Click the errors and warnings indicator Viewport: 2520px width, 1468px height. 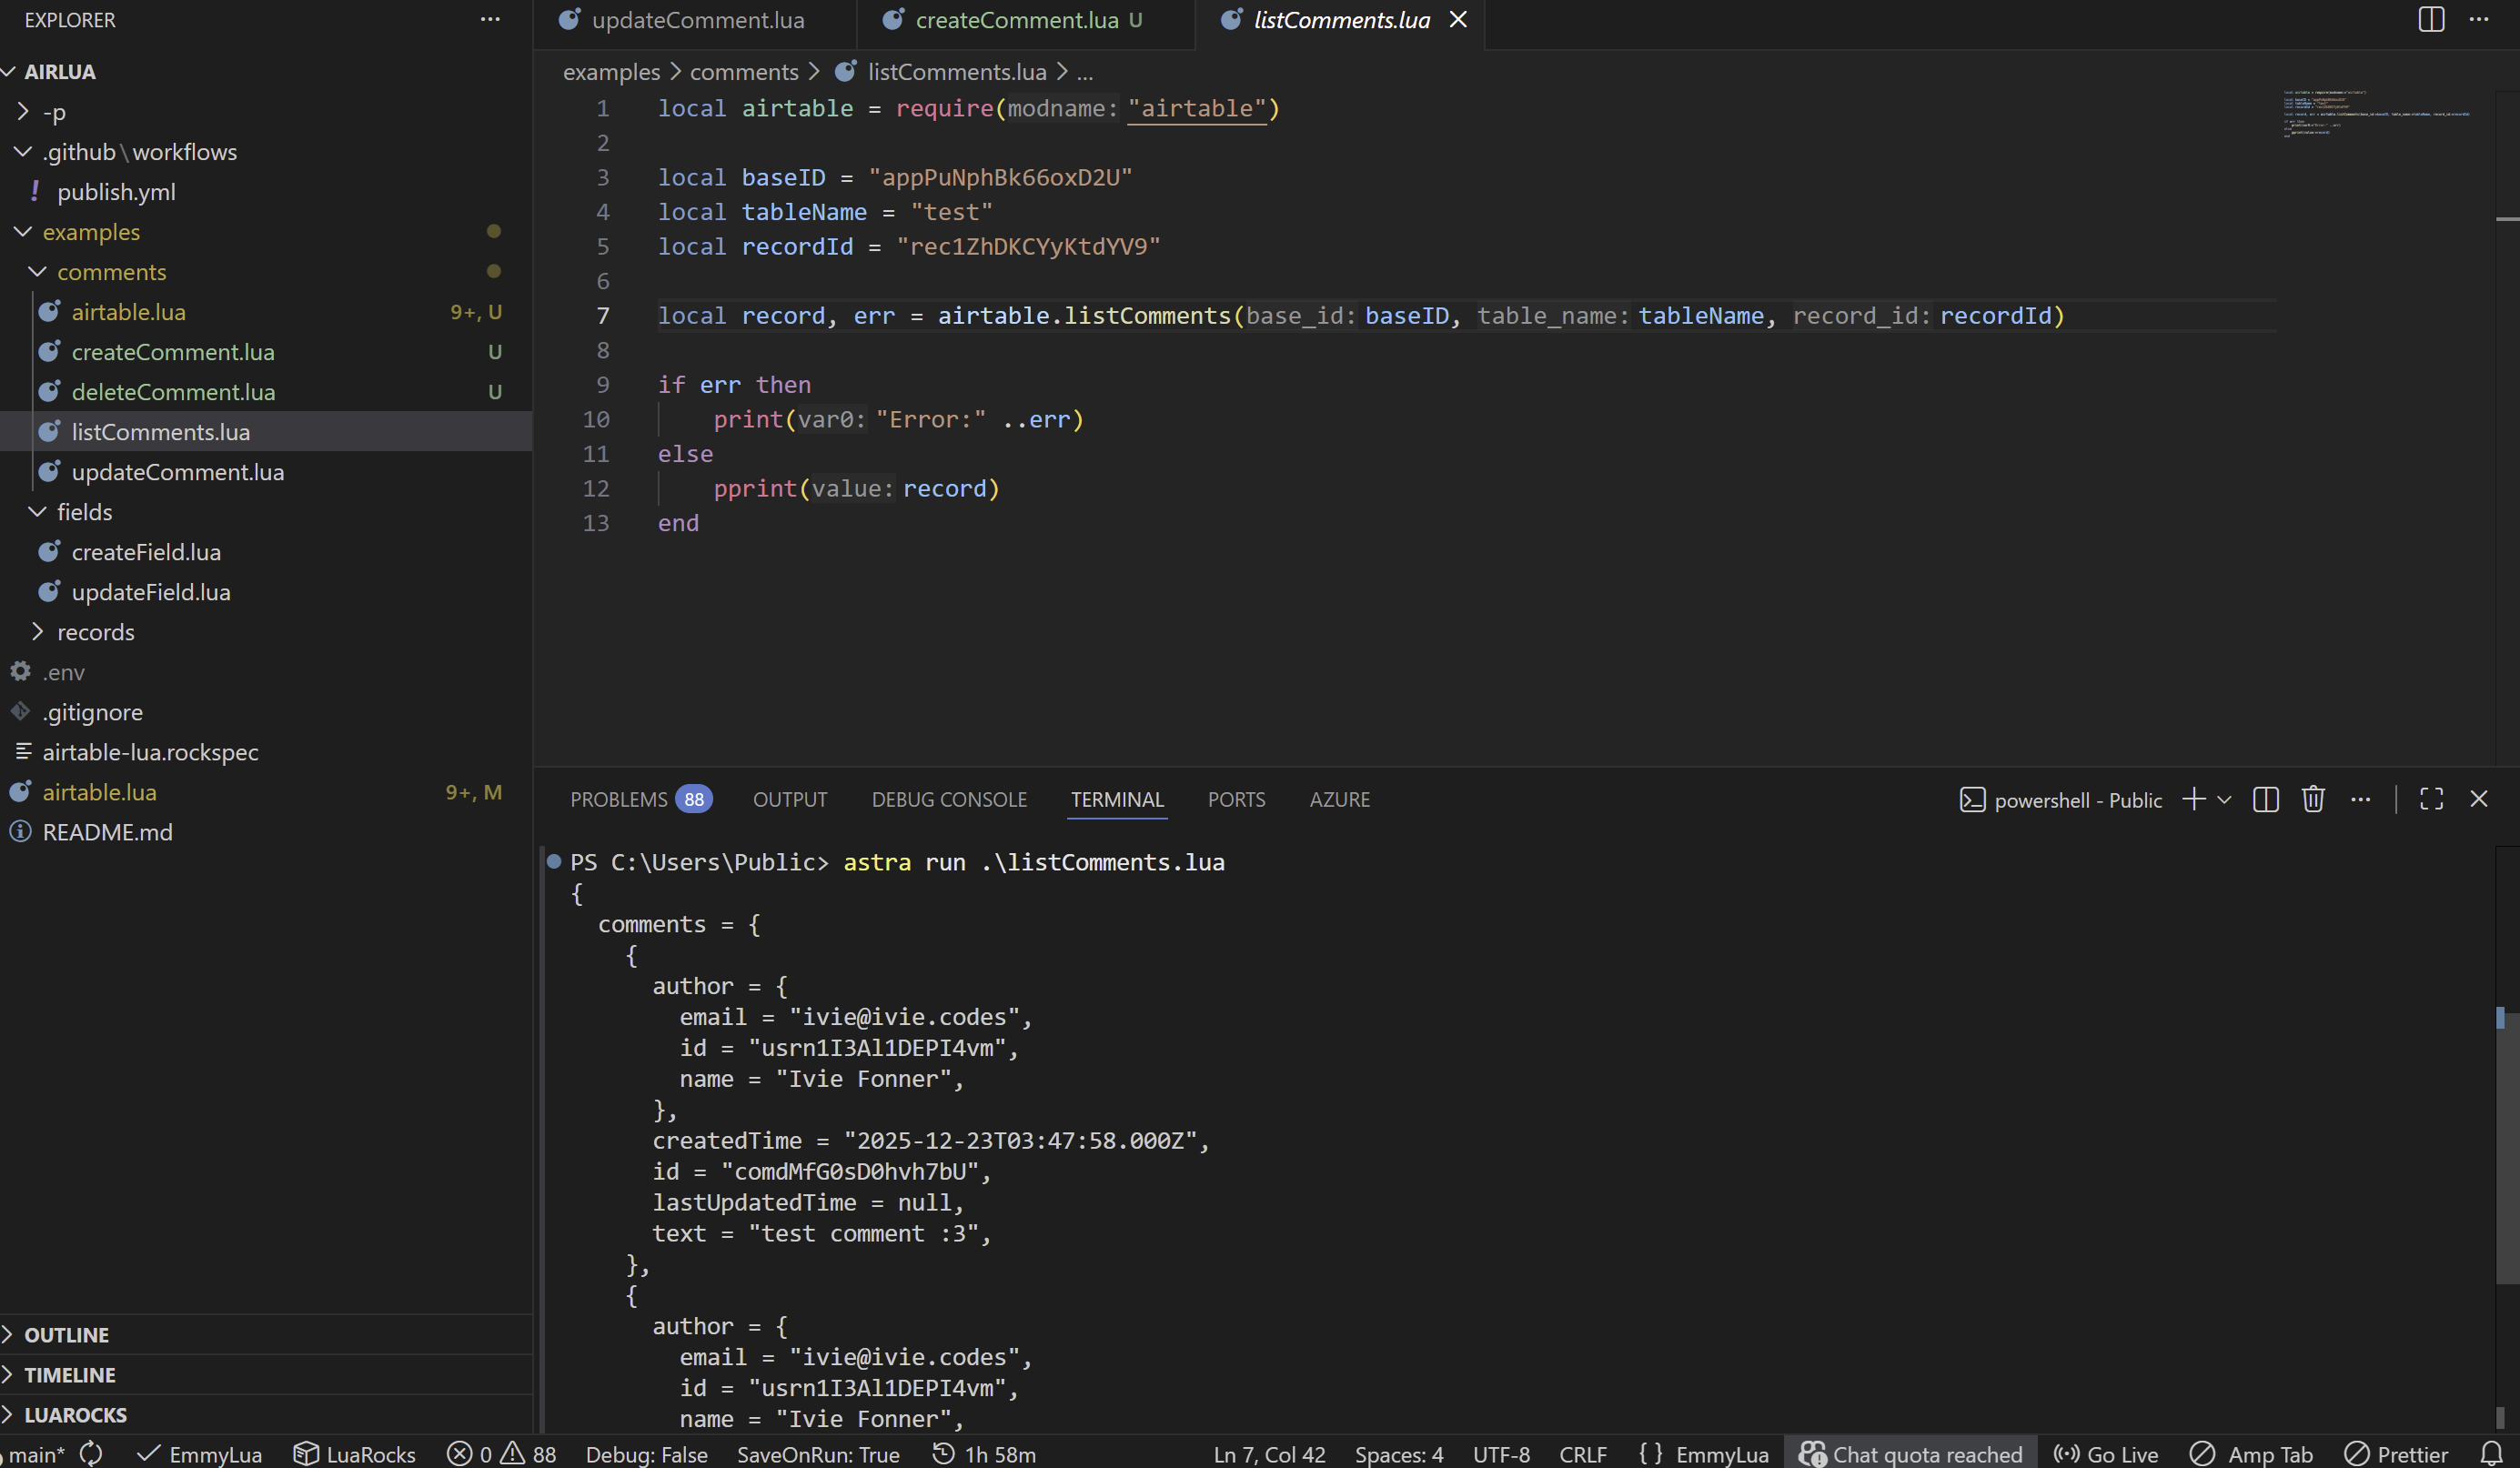[502, 1453]
